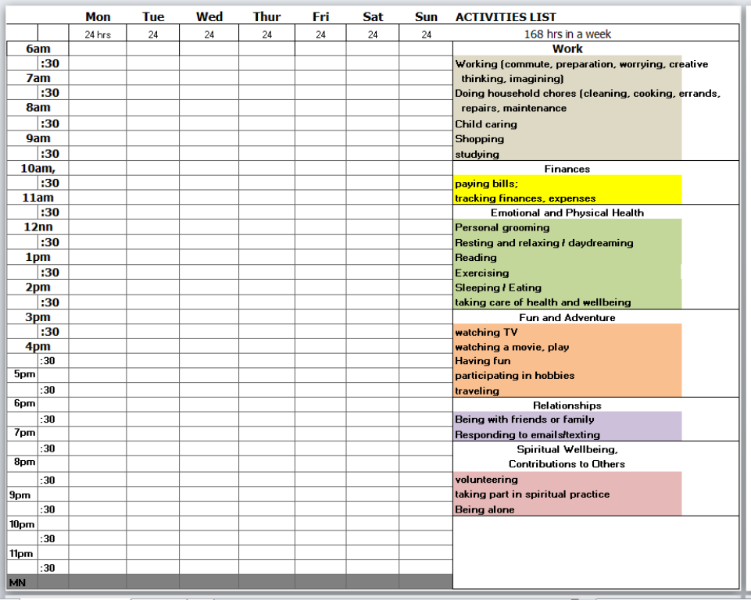This screenshot has height=600, width=751.
Task: Select the 'Child caring' activity cell
Action: pyautogui.click(x=486, y=124)
